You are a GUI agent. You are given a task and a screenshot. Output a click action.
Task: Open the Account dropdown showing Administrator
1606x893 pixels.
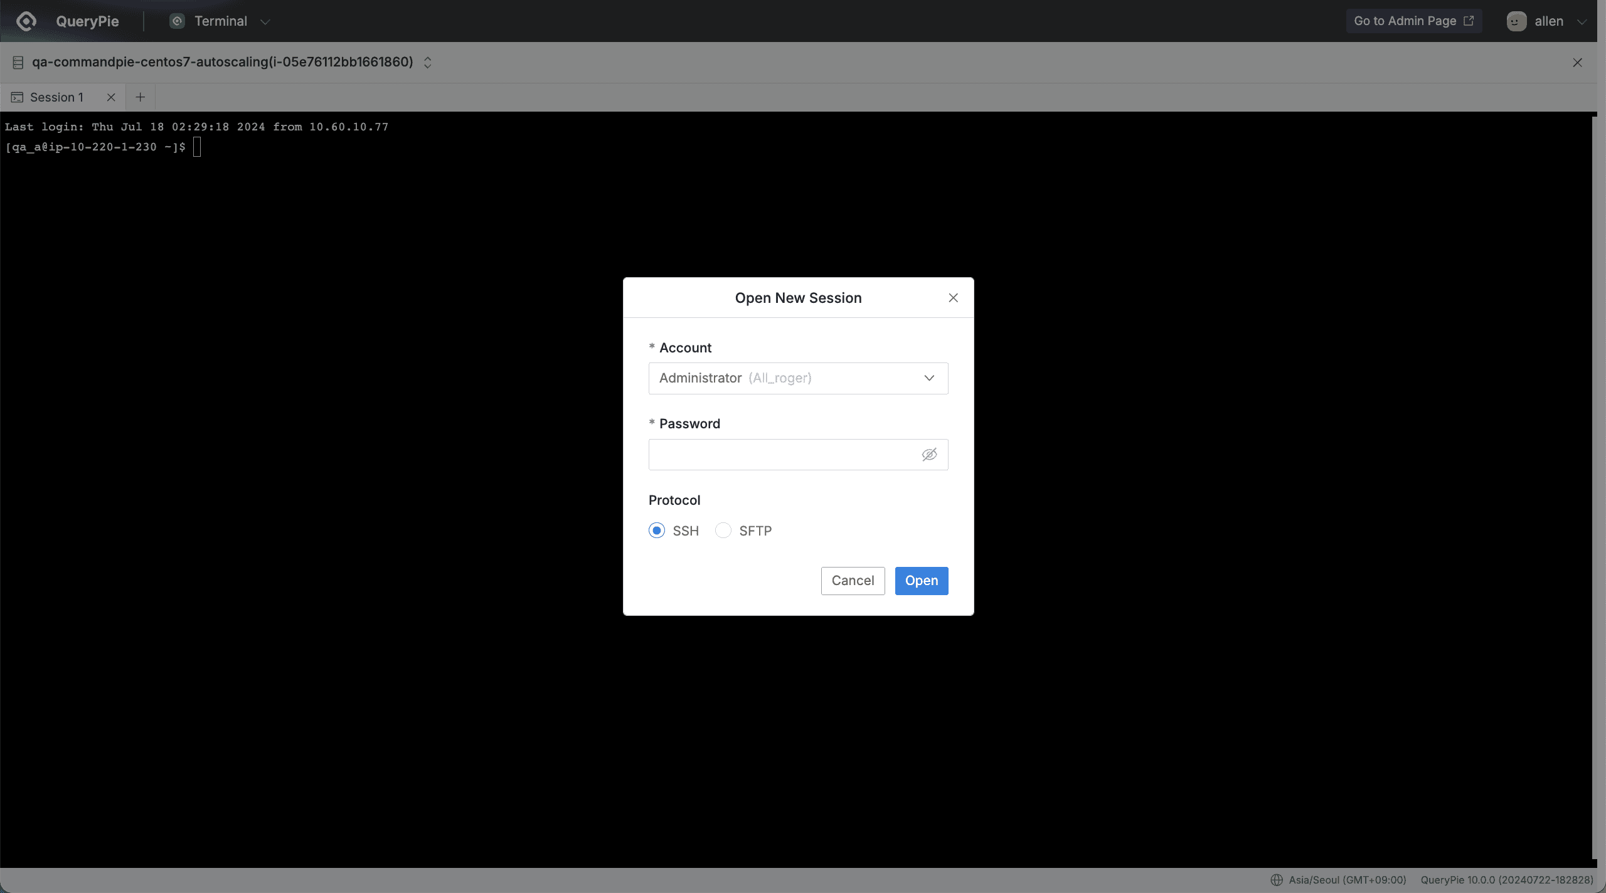[797, 378]
